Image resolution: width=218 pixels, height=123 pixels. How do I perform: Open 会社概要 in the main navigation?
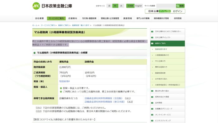tap(40, 18)
